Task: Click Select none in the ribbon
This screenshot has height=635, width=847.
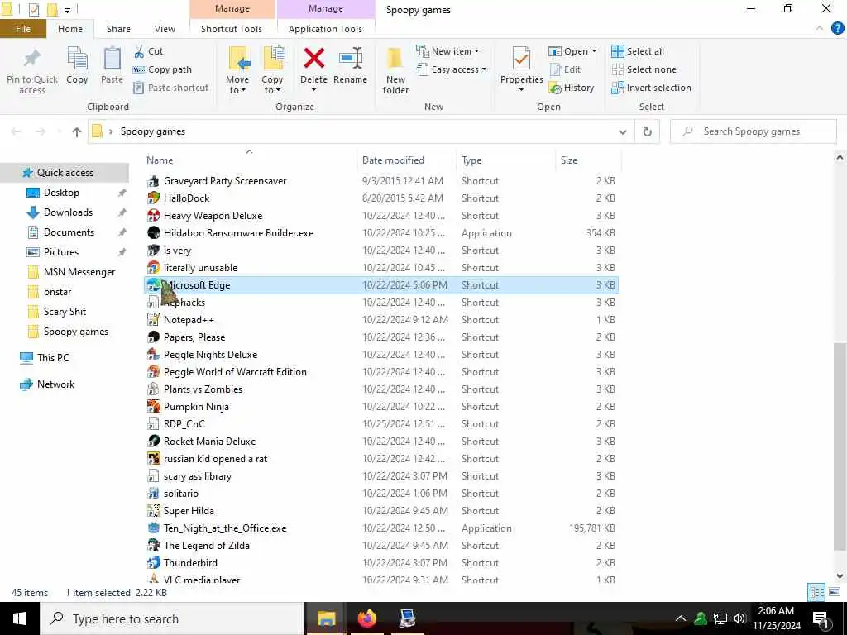Action: coord(644,69)
